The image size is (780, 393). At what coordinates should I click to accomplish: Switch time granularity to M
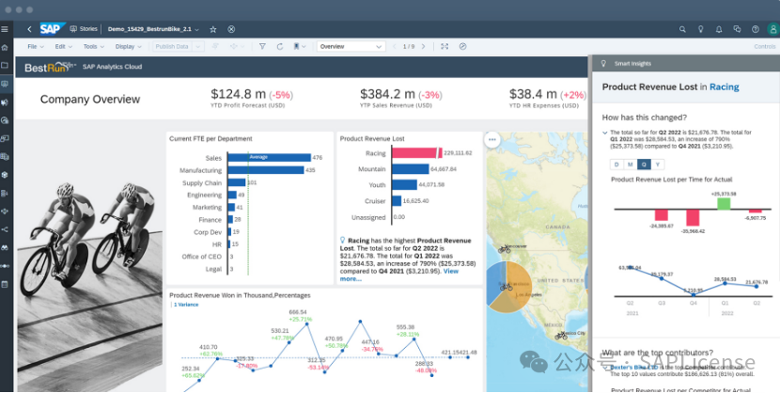tap(631, 165)
